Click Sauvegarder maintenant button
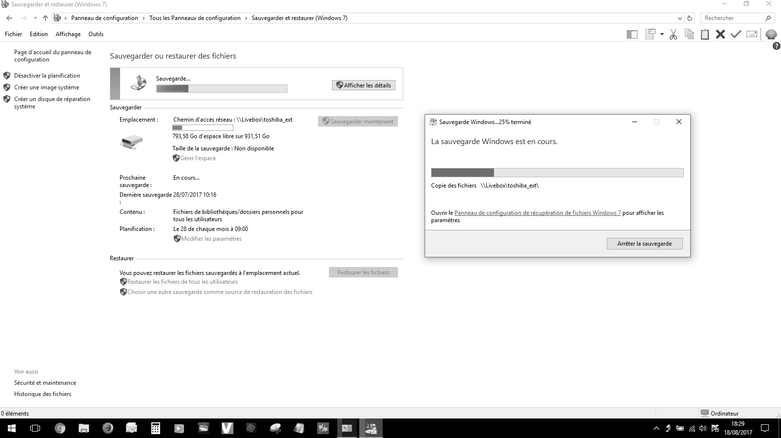This screenshot has height=438, width=781. [358, 121]
